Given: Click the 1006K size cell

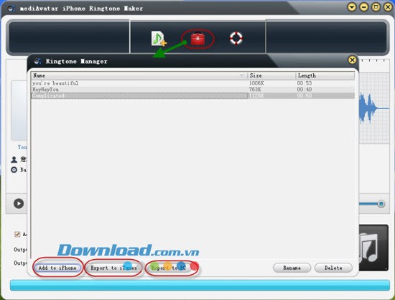Looking at the screenshot, I should pyautogui.click(x=256, y=83).
